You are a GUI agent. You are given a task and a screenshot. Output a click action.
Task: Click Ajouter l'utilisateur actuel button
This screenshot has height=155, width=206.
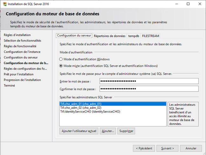[x=78, y=131]
